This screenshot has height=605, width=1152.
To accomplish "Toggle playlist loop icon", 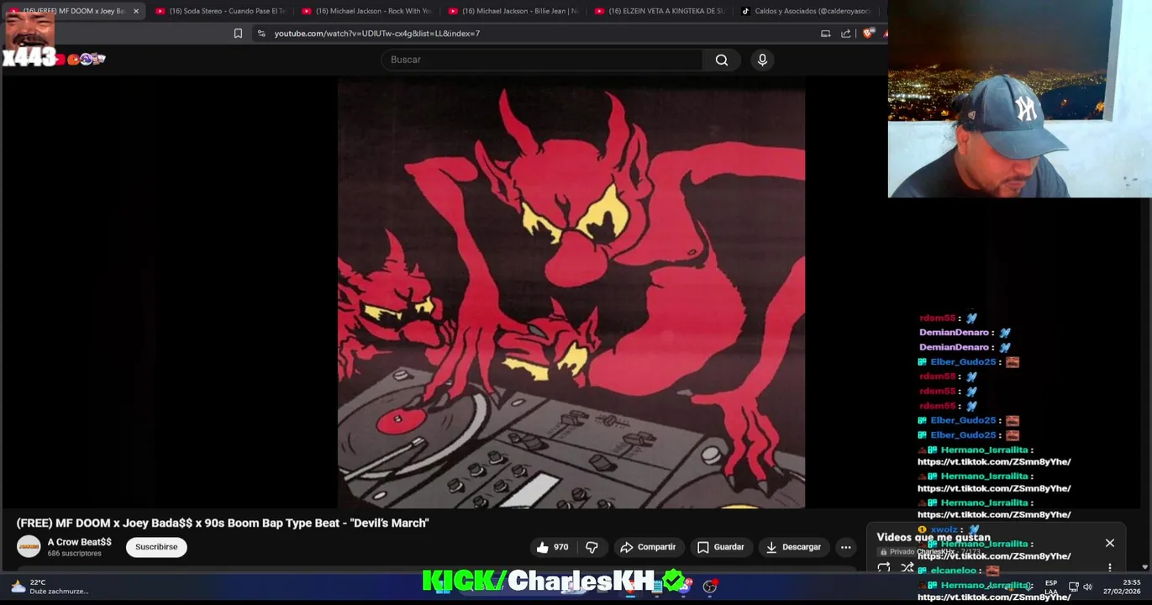I will 884,568.
